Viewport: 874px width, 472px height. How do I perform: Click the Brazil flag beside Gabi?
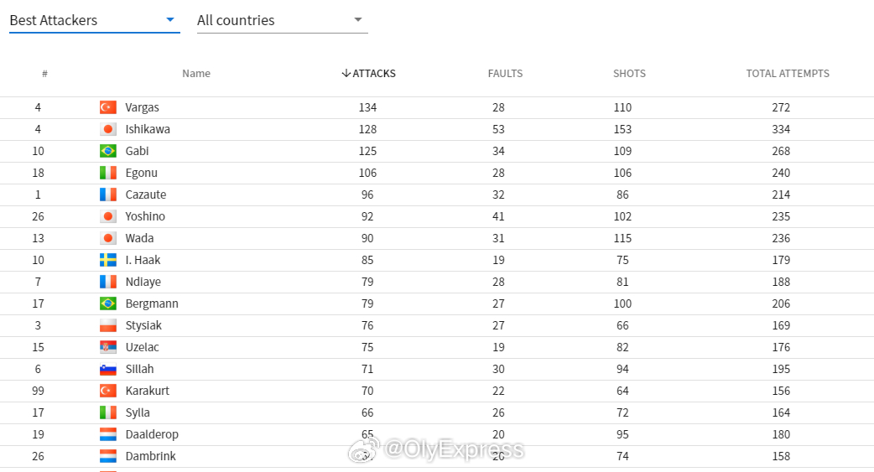click(108, 151)
